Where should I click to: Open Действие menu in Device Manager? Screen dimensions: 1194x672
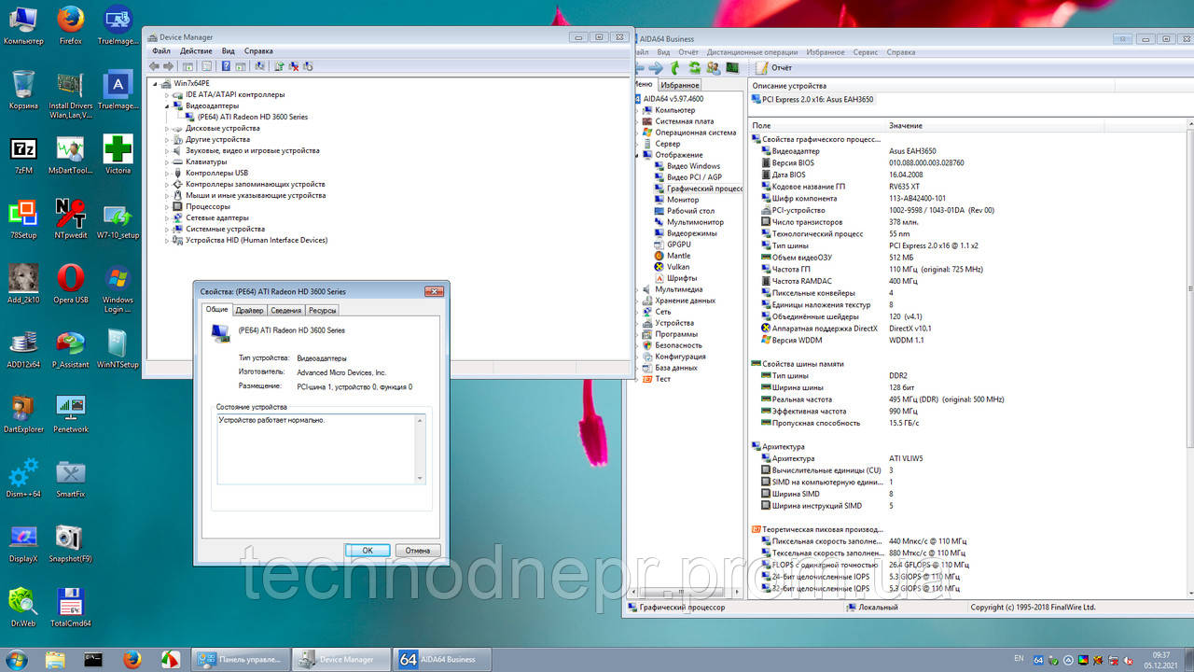point(196,51)
